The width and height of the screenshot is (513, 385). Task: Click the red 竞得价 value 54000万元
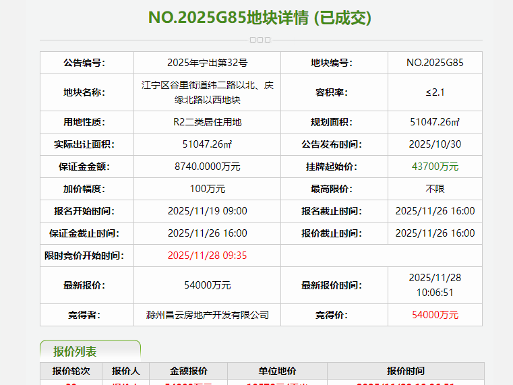coord(435,315)
